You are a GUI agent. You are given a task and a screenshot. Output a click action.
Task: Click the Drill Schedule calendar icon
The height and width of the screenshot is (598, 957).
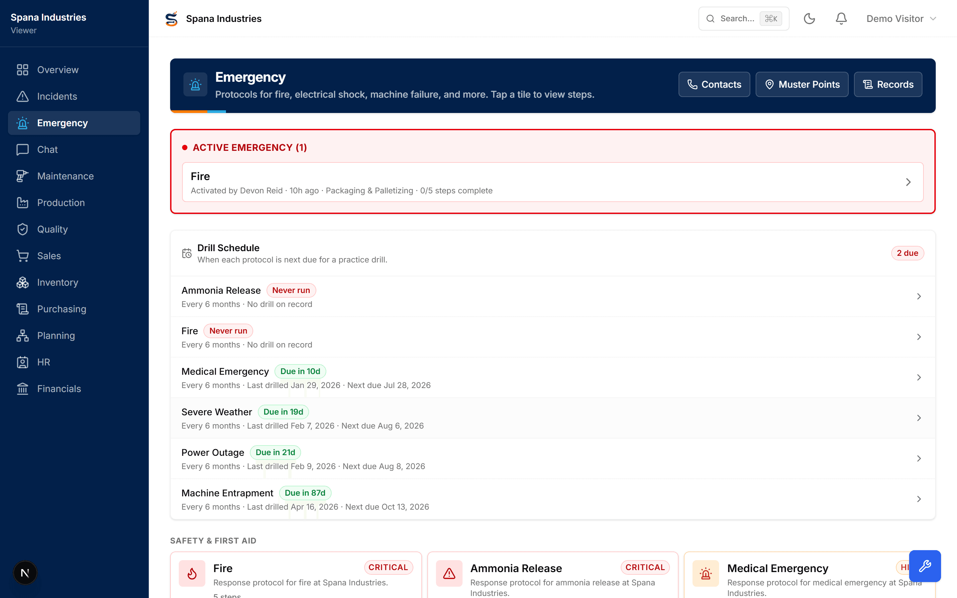pos(187,253)
